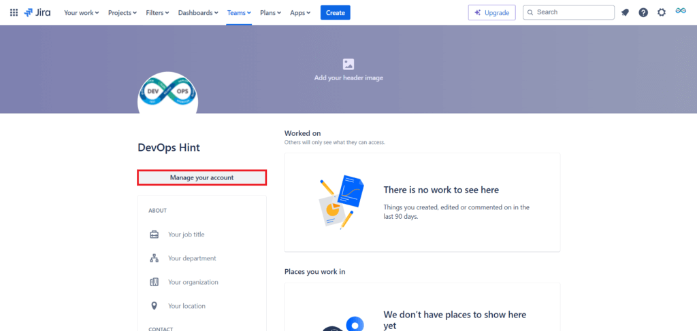Click the Jira logo
The width and height of the screenshot is (697, 331).
pos(37,12)
